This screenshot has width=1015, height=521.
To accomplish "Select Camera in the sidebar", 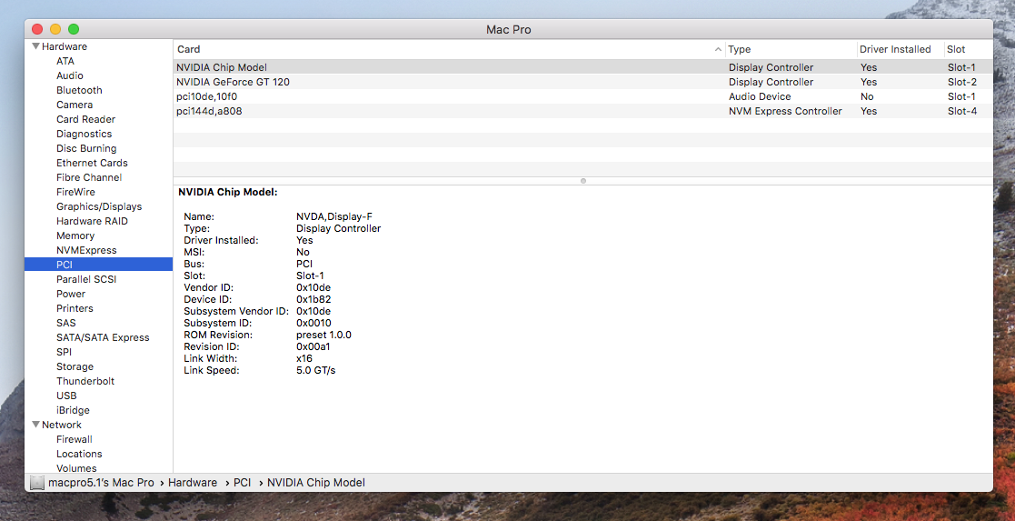I will coord(75,105).
